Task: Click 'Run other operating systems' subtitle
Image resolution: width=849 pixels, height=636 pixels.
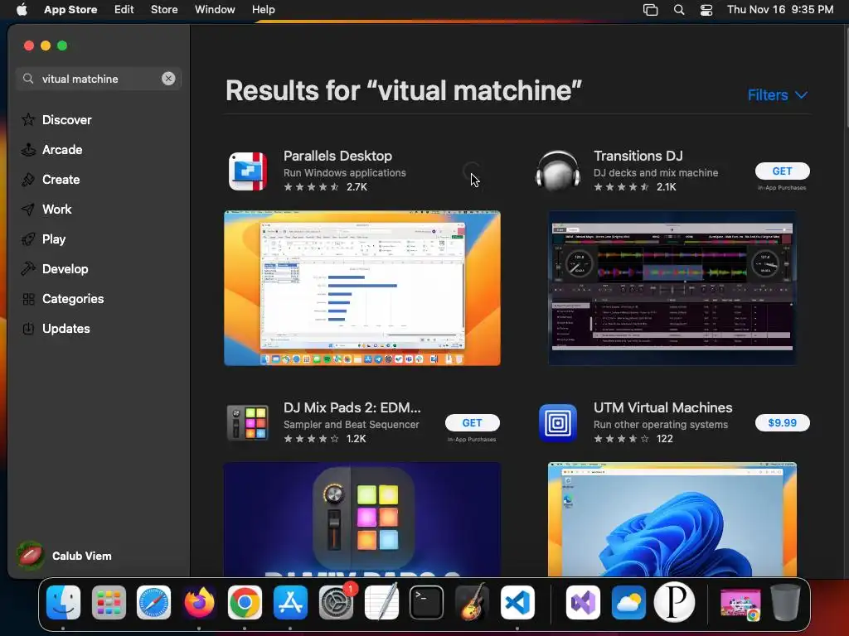Action: coord(661,425)
